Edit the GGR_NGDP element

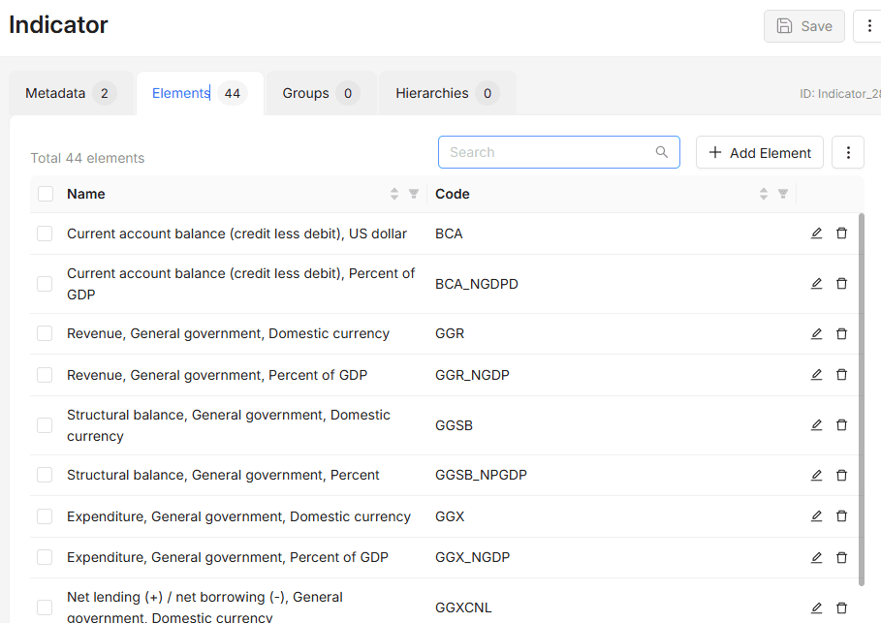pos(816,375)
